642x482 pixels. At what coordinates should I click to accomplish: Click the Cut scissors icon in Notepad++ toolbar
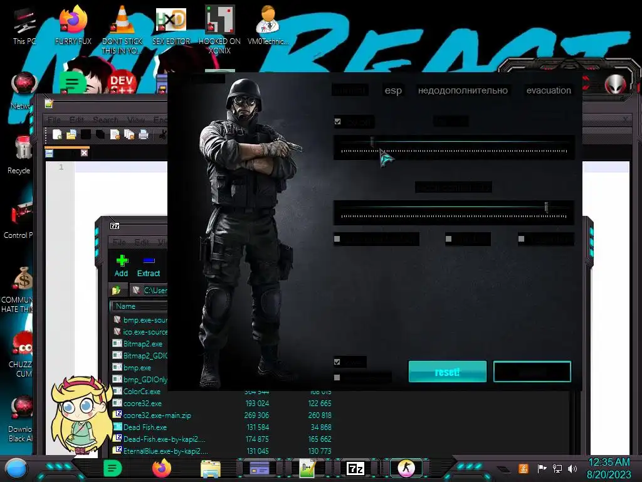(162, 134)
